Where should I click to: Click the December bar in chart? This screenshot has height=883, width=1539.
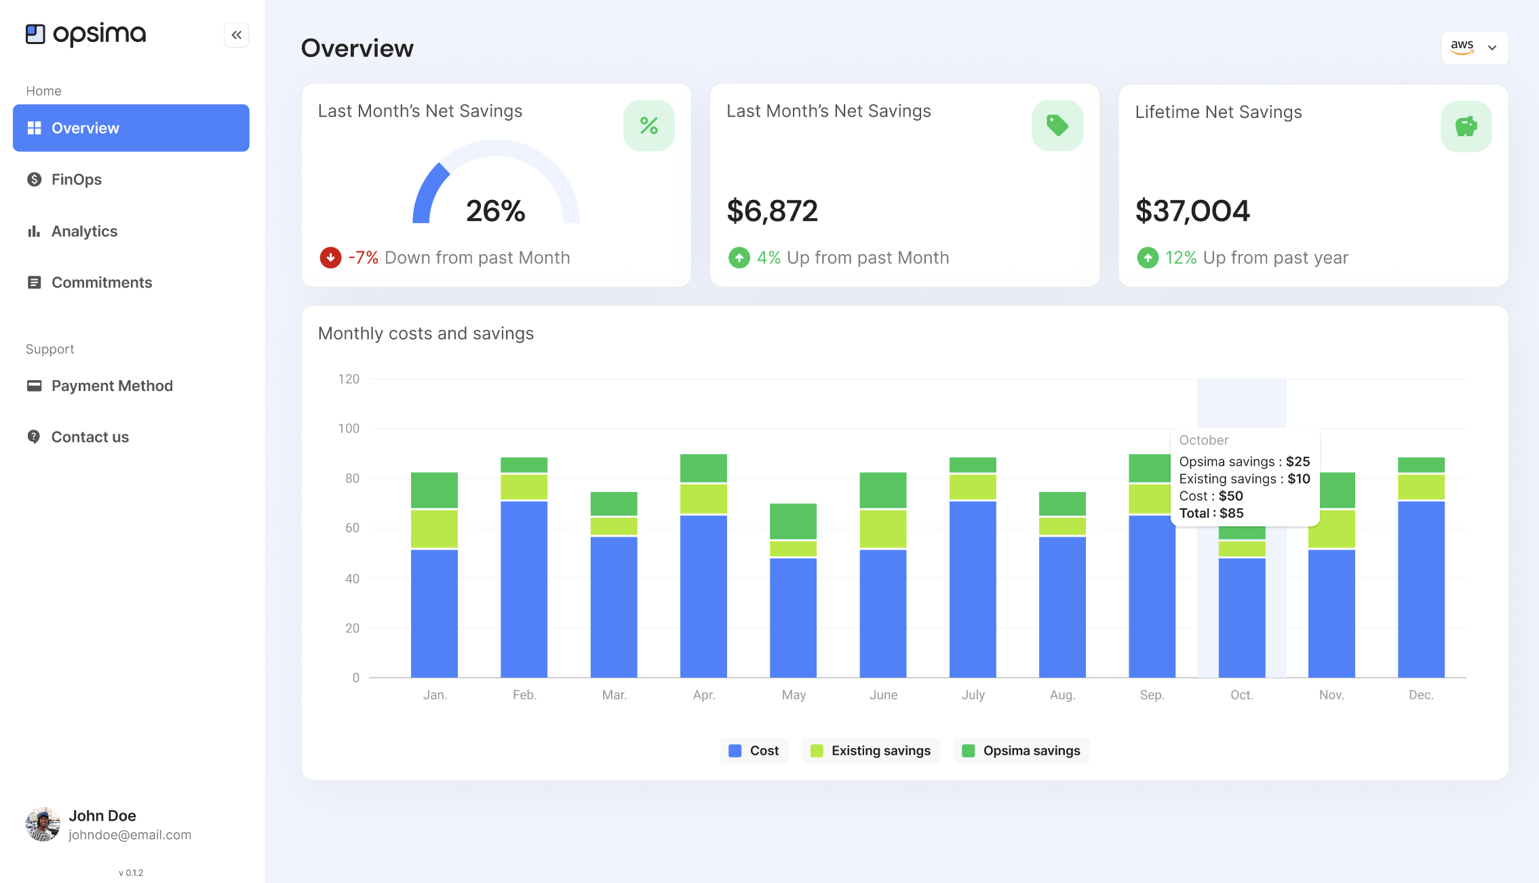pyautogui.click(x=1420, y=583)
